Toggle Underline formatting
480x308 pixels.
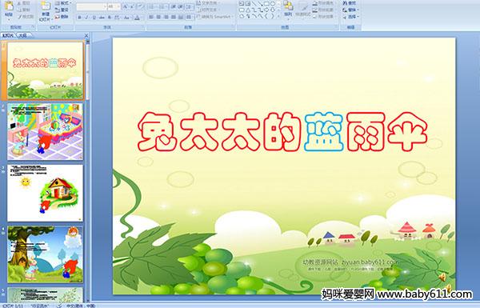[x=94, y=18]
